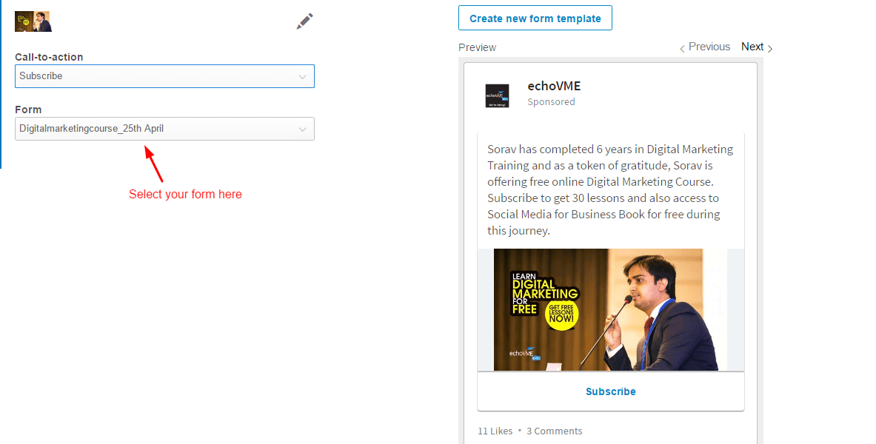The image size is (876, 444).
Task: Open the Form dropdown Digitalmarketingcourse_25th April
Action: (x=165, y=129)
